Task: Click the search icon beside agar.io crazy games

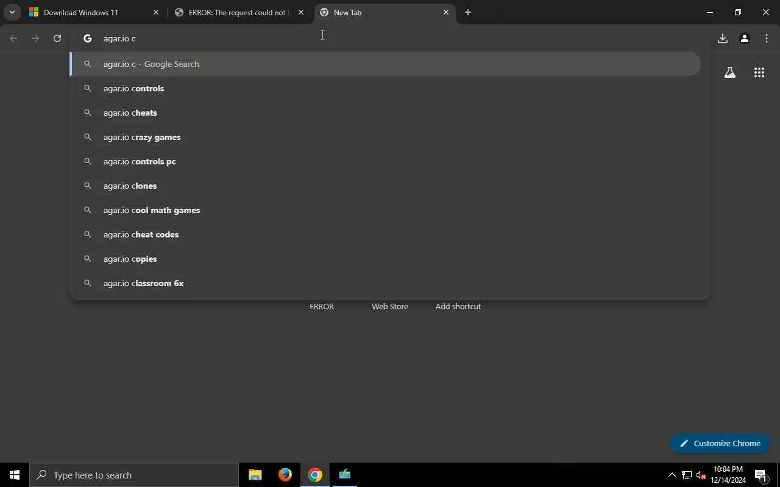Action: point(88,137)
